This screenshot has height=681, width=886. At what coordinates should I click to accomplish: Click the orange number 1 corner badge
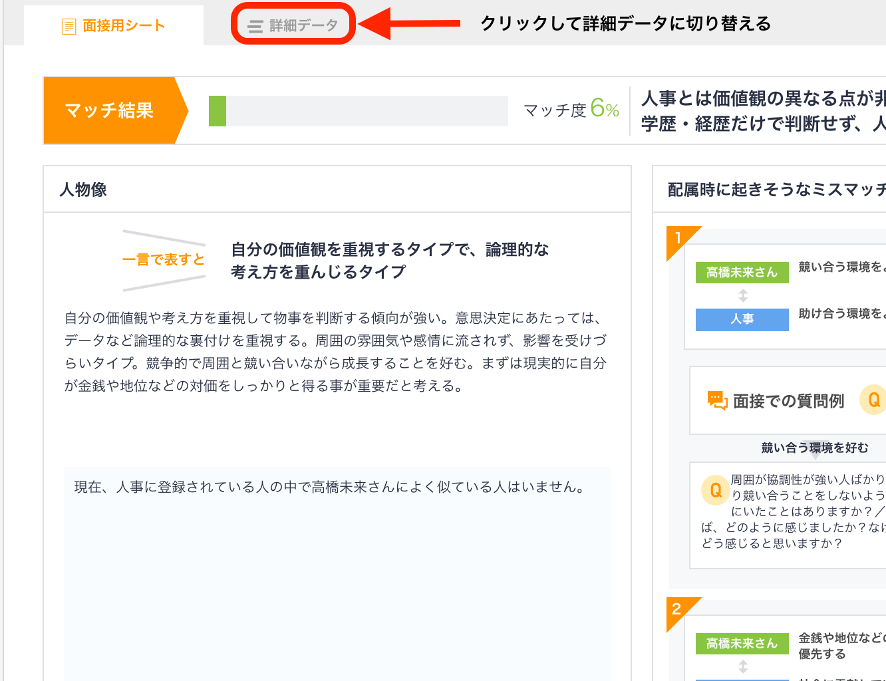pos(678,238)
